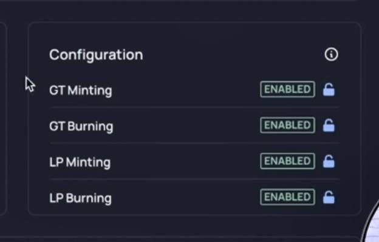Select the GT Minting row label

pos(81,91)
